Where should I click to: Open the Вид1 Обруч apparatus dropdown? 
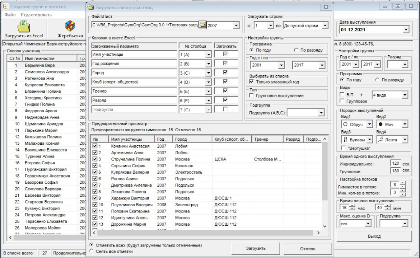pos(369,124)
